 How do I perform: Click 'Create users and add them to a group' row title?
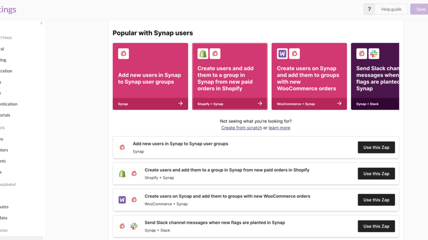pyautogui.click(x=227, y=170)
